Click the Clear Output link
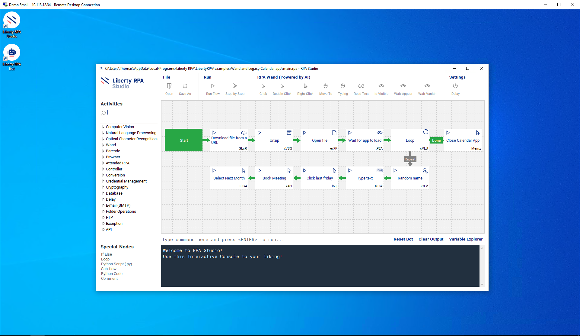The image size is (580, 336). point(431,239)
